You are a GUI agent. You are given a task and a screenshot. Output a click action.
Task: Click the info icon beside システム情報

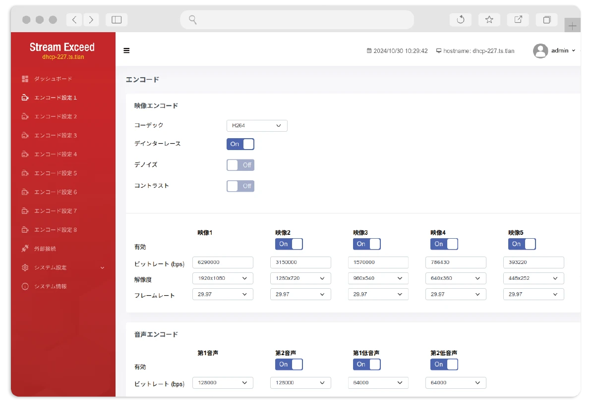pyautogui.click(x=25, y=286)
